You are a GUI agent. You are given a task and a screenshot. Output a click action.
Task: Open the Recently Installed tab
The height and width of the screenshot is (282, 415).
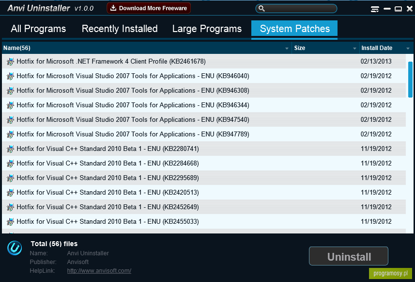coord(120,29)
